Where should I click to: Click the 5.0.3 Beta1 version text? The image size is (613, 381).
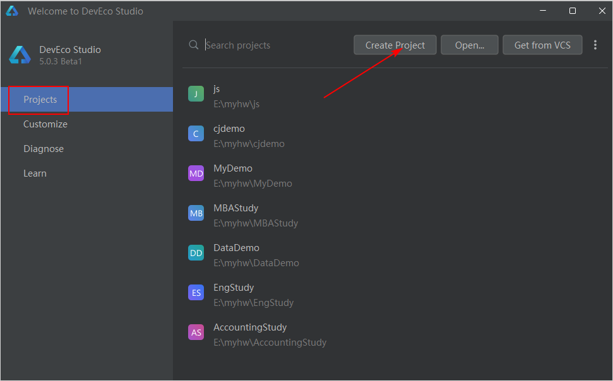[x=61, y=61]
